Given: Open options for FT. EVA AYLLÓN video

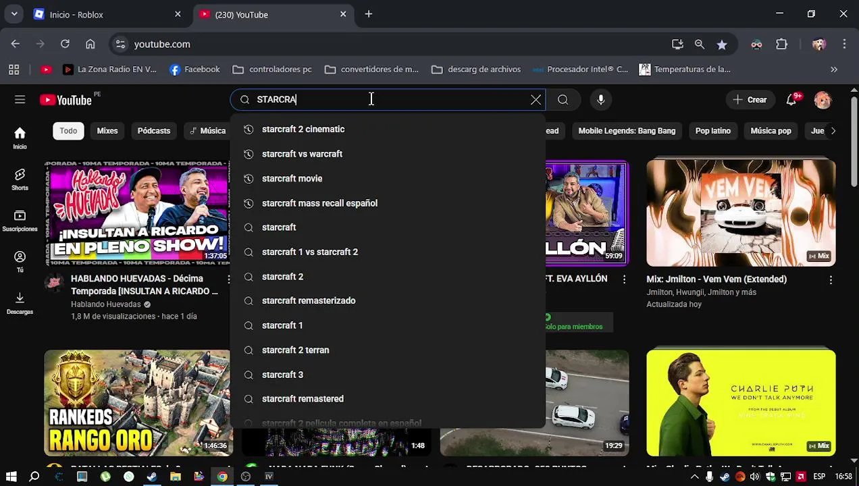Looking at the screenshot, I should coord(624,279).
